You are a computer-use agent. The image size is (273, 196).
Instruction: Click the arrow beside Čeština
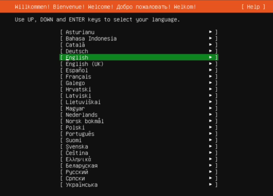210,152
